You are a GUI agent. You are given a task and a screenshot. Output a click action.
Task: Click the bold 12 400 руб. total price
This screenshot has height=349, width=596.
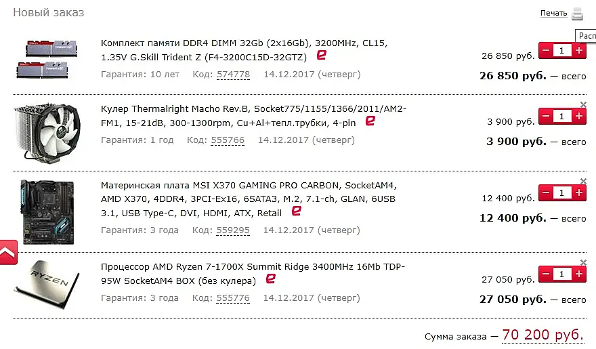(513, 218)
